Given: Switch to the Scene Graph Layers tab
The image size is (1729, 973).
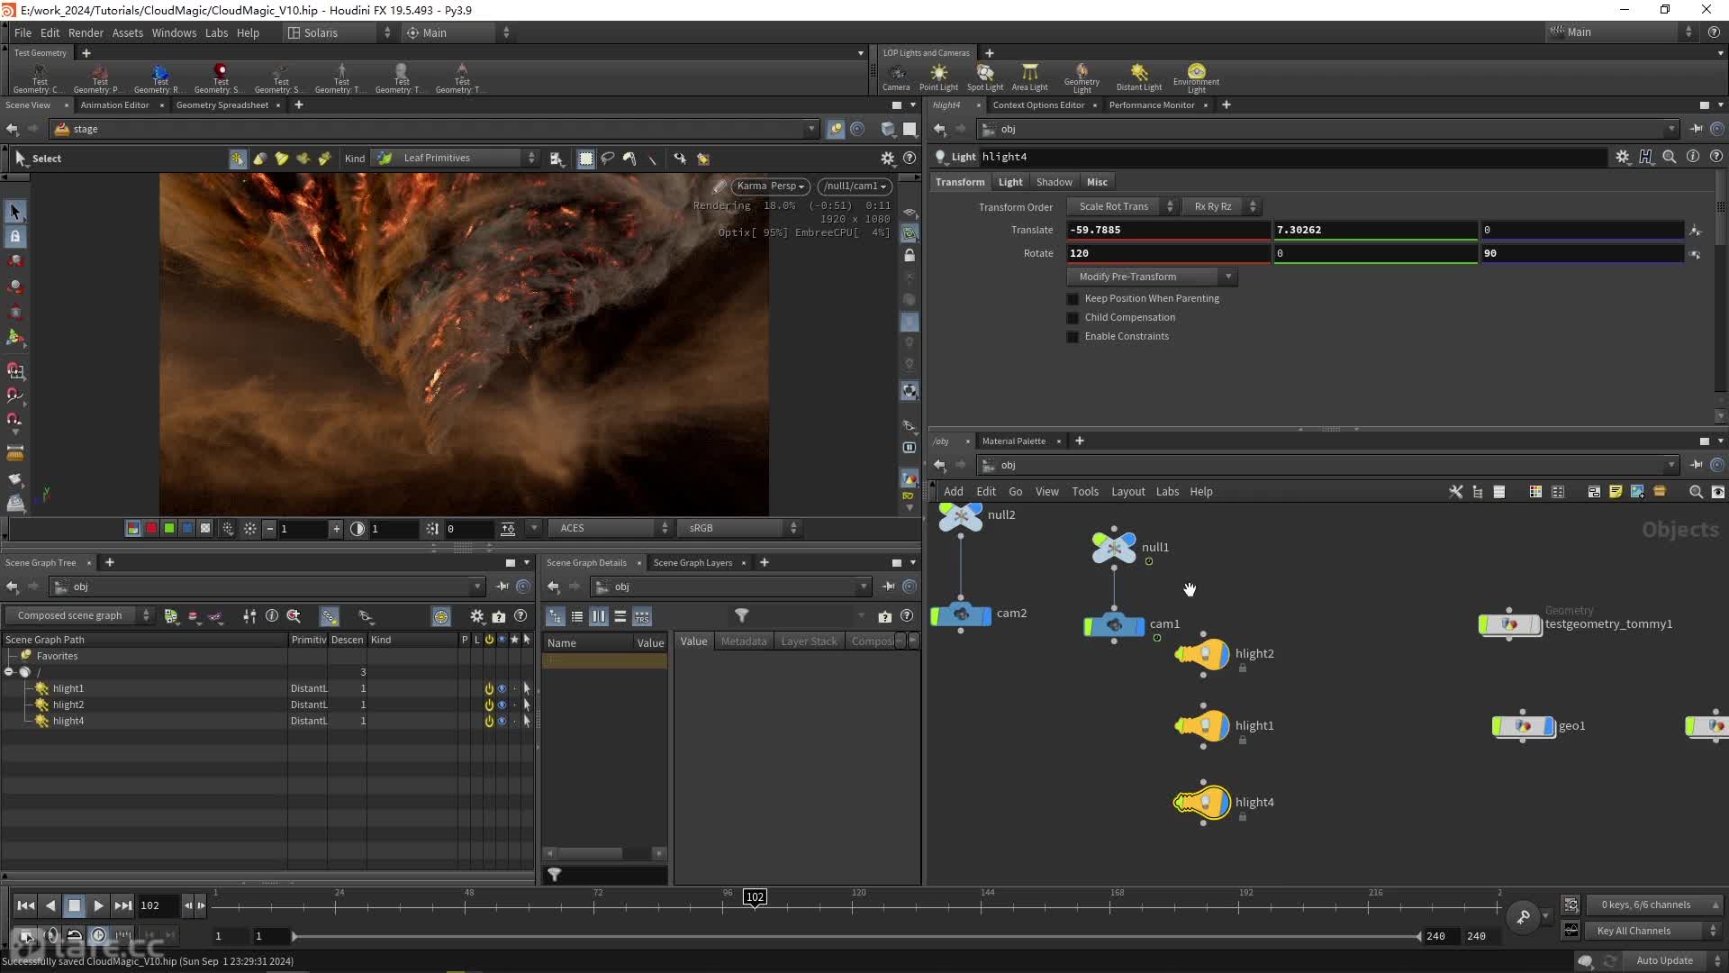Looking at the screenshot, I should [x=693, y=563].
